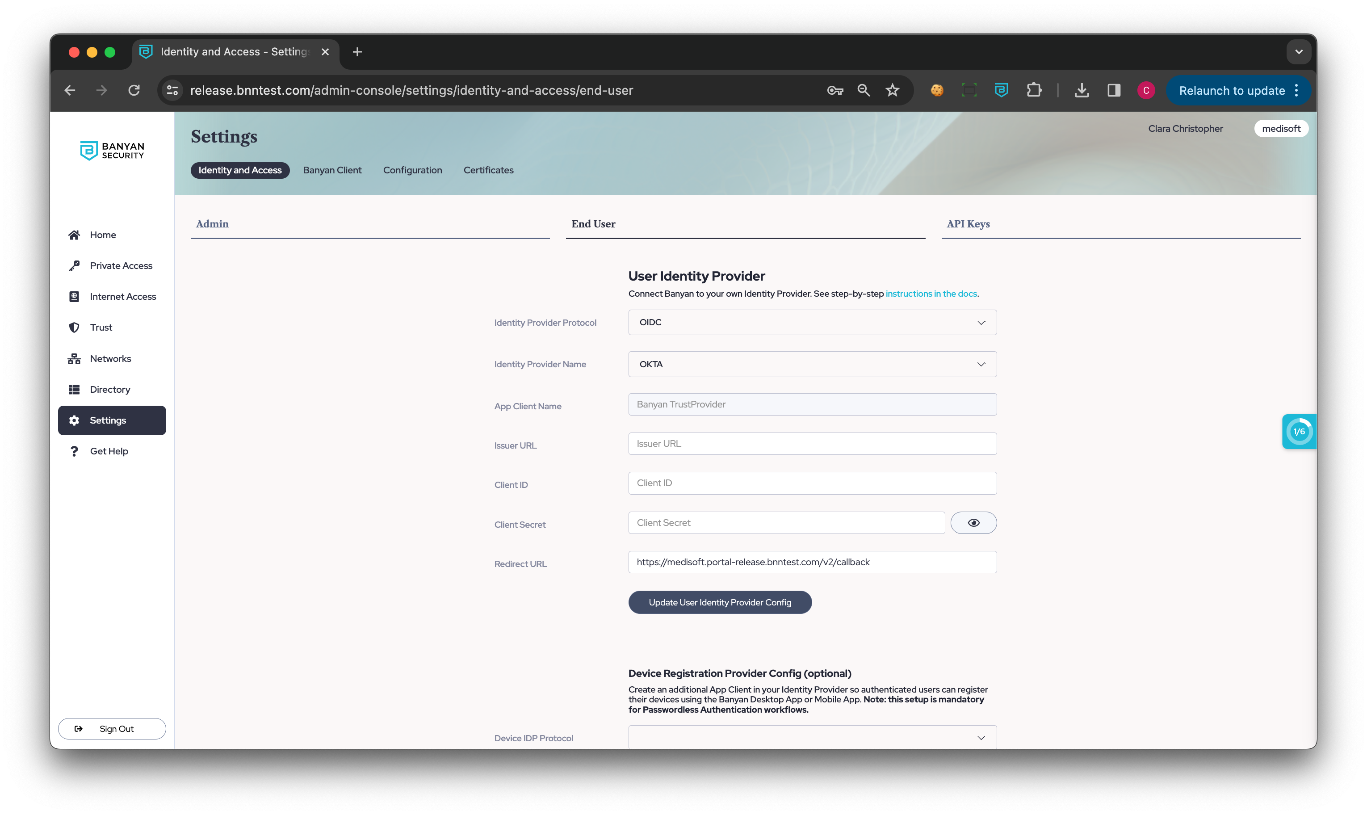
Task: Open Home from sidebar house icon
Action: click(74, 235)
